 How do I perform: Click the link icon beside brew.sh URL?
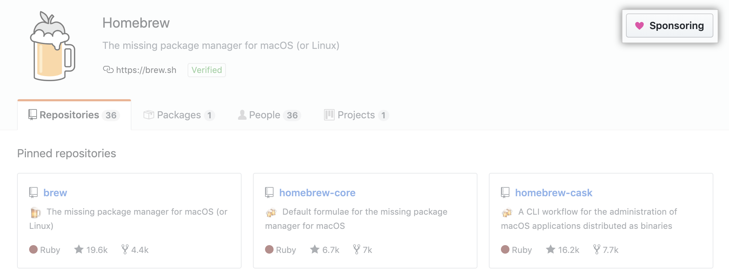(108, 69)
